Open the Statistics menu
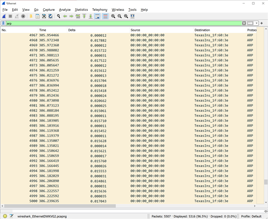 click(x=81, y=10)
